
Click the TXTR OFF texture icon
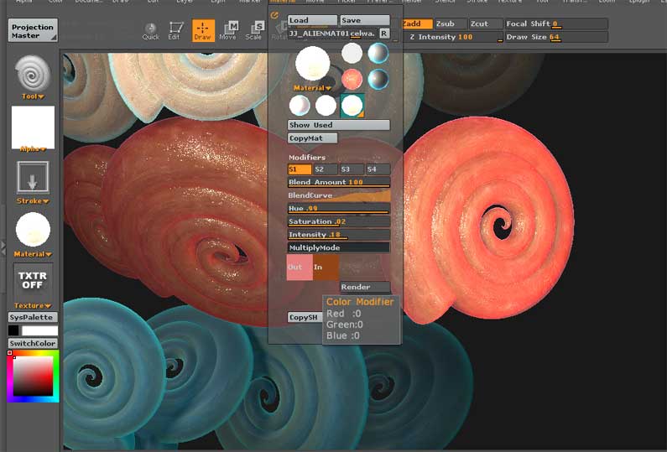33,281
